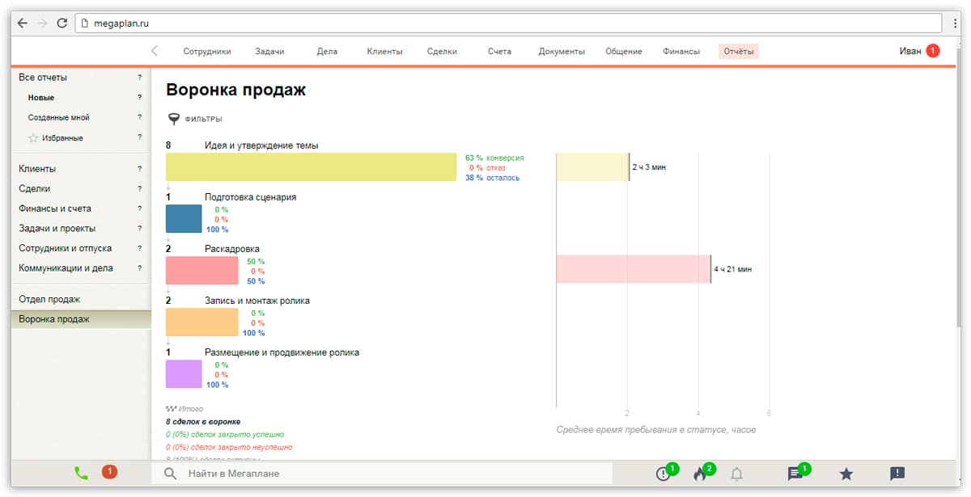971x497 pixels.
Task: Open the Отчёты tab in top menu
Action: 738,52
